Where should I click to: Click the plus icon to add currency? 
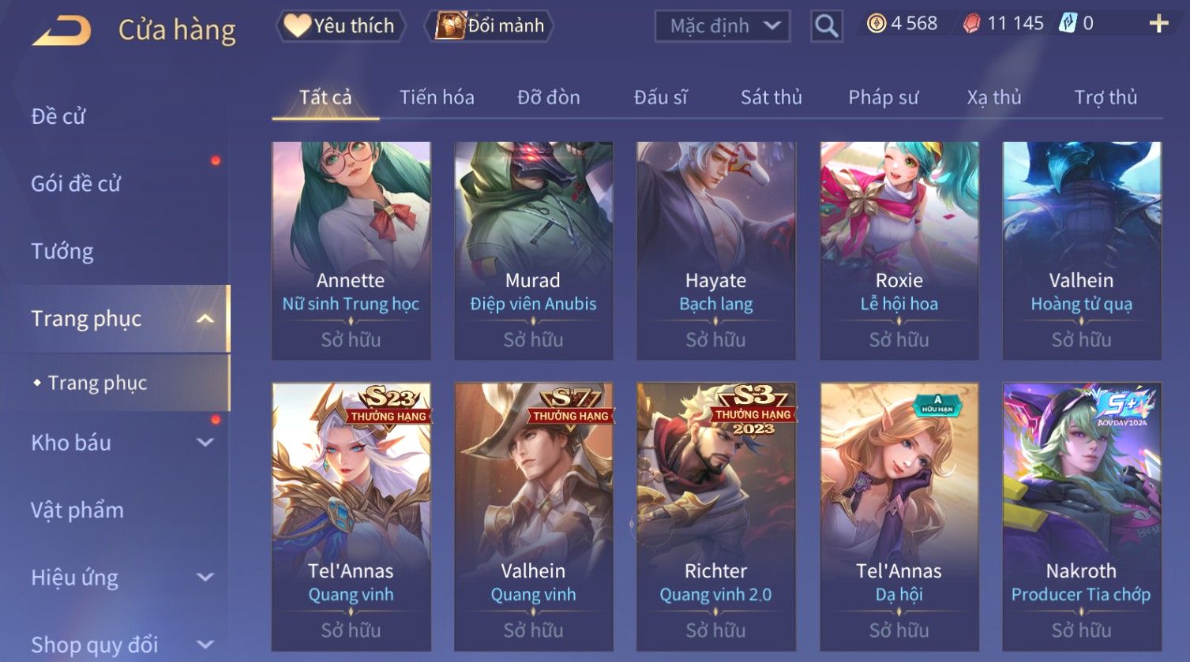pyautogui.click(x=1158, y=24)
